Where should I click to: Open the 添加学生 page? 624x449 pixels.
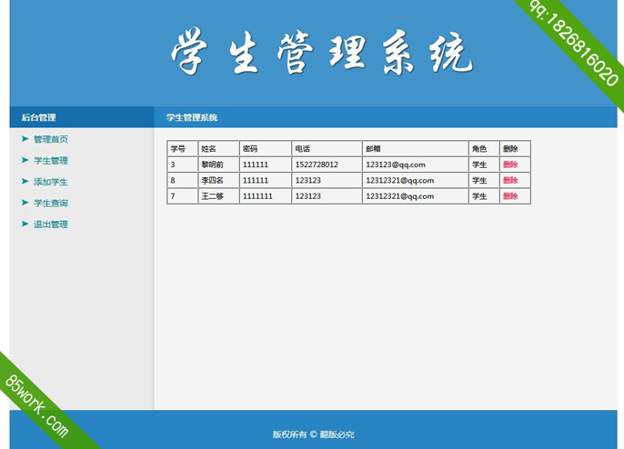coord(51,182)
